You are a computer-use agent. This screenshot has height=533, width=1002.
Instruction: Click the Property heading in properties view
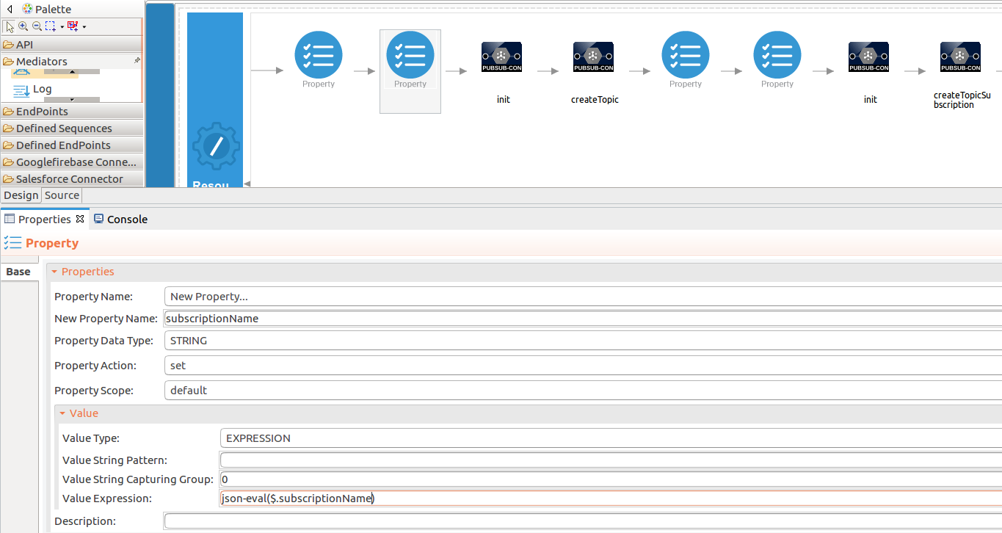pos(52,243)
